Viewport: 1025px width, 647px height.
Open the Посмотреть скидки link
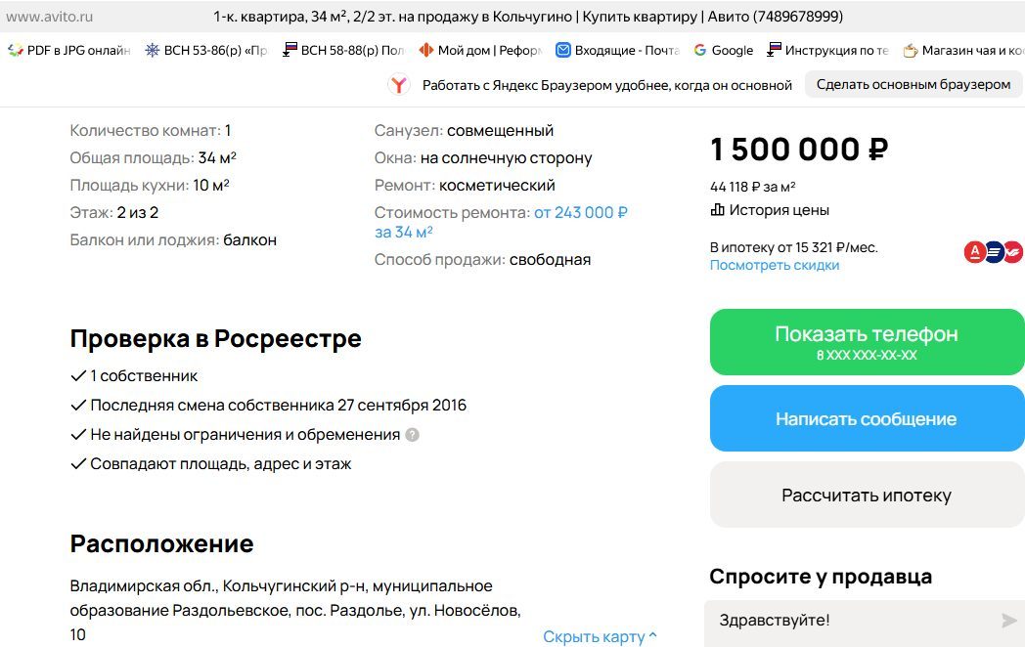click(x=775, y=265)
